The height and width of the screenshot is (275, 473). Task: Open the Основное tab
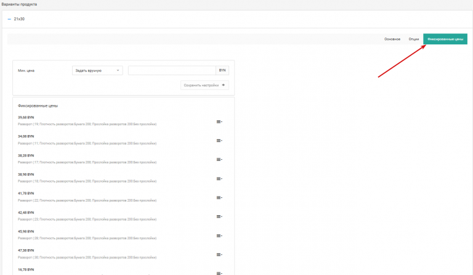click(x=392, y=39)
